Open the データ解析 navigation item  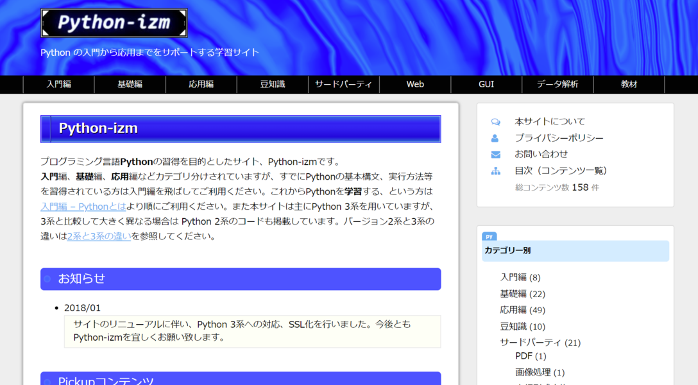pyautogui.click(x=558, y=84)
